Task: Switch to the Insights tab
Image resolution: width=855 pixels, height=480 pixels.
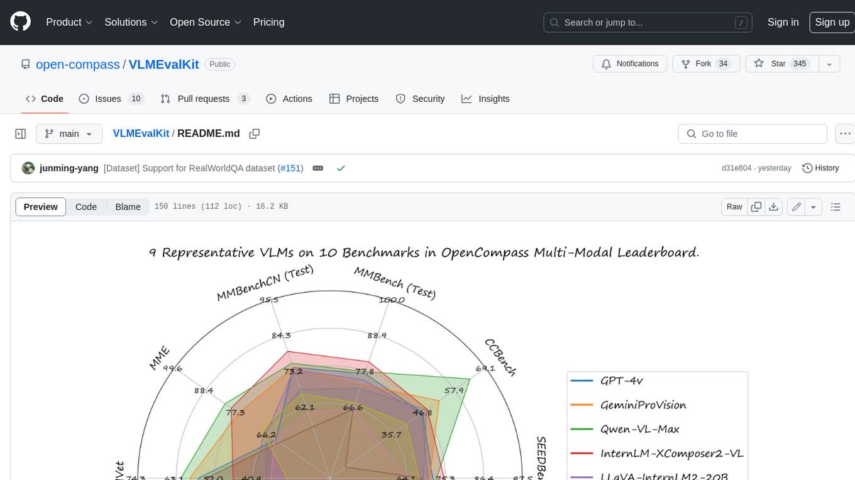Action: tap(485, 99)
